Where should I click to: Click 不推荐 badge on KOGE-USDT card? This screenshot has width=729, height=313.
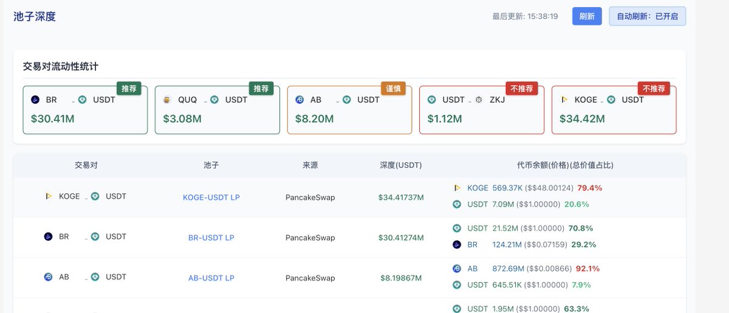[x=654, y=89]
